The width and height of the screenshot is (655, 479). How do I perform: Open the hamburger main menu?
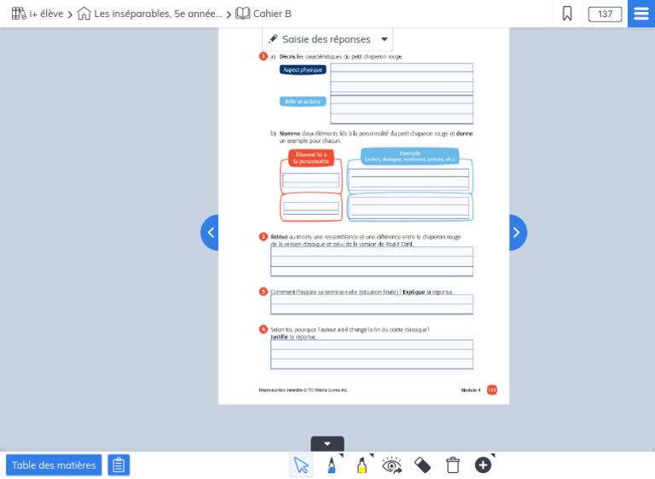point(641,14)
